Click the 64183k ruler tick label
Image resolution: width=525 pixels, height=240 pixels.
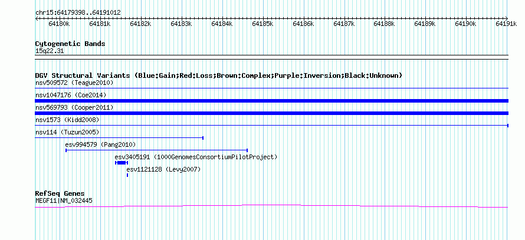[181, 24]
